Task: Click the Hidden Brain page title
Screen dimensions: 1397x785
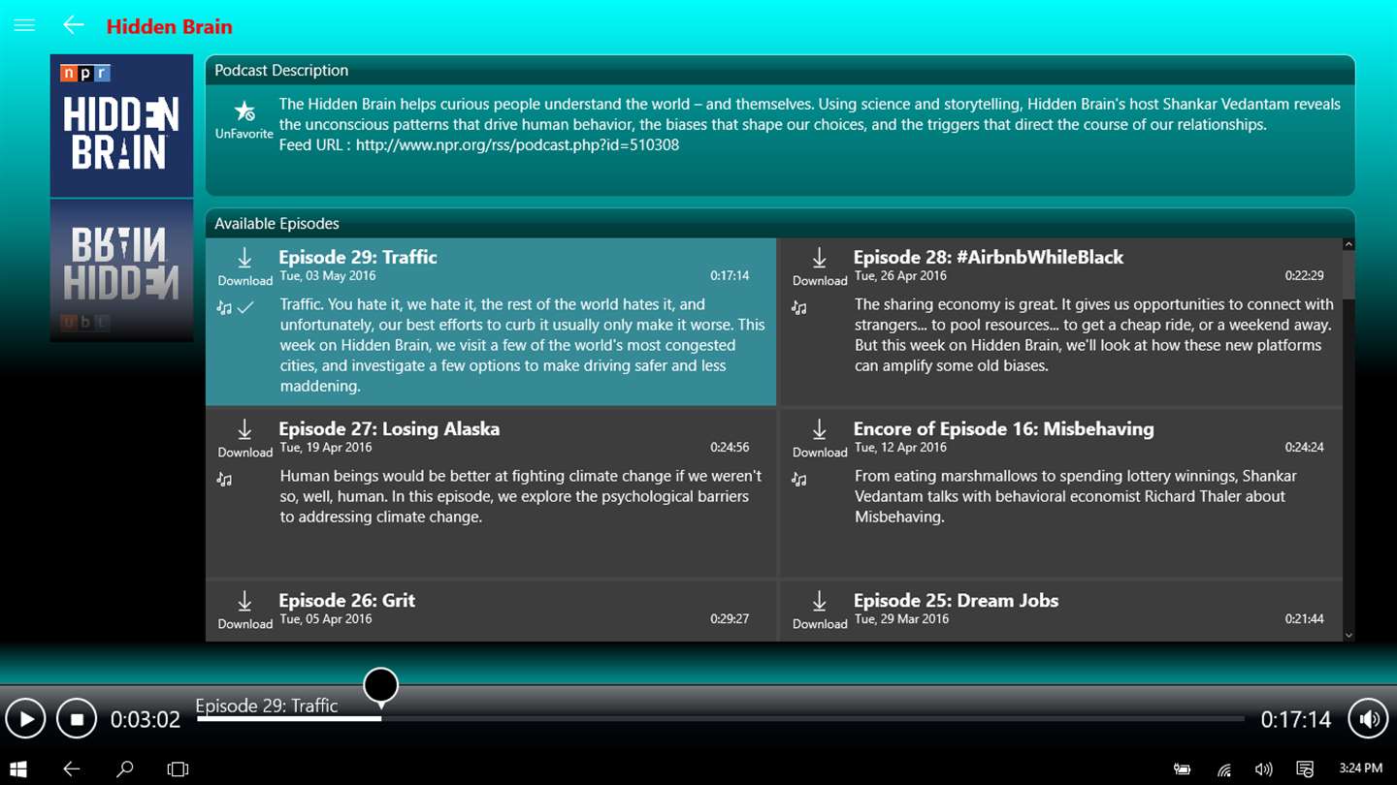Action: tap(170, 26)
